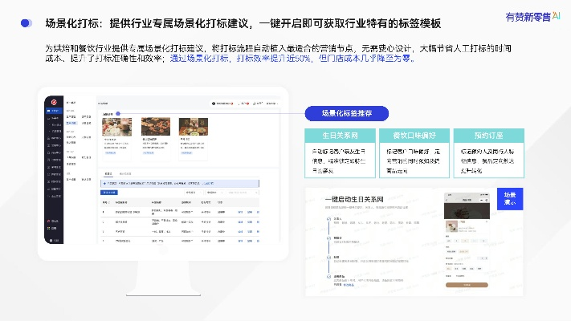
Task: Open the first filter dropdown above the table
Action: [193, 193]
